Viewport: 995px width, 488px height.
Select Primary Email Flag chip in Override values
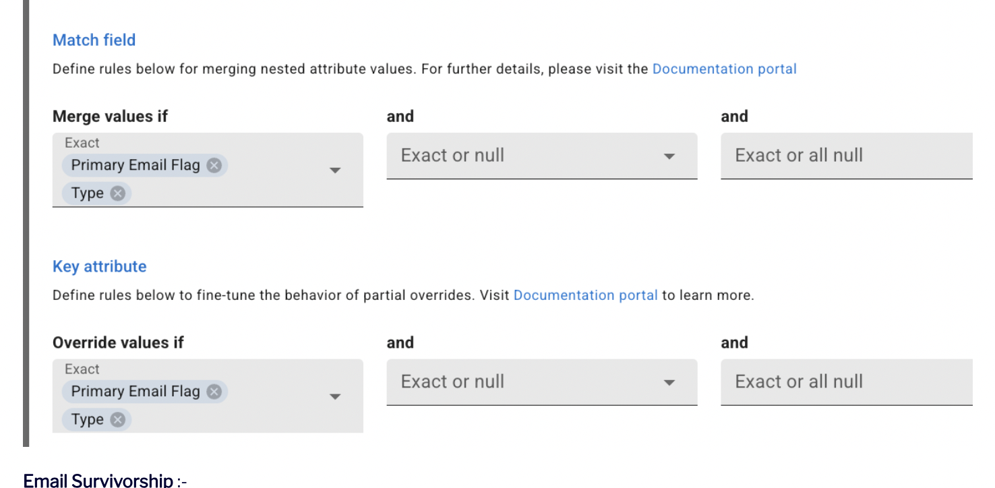click(x=135, y=392)
